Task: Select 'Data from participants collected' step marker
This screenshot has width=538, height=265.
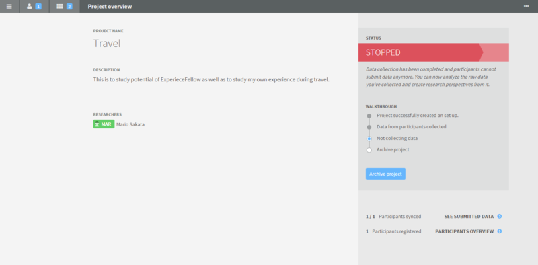Action: [x=369, y=127]
